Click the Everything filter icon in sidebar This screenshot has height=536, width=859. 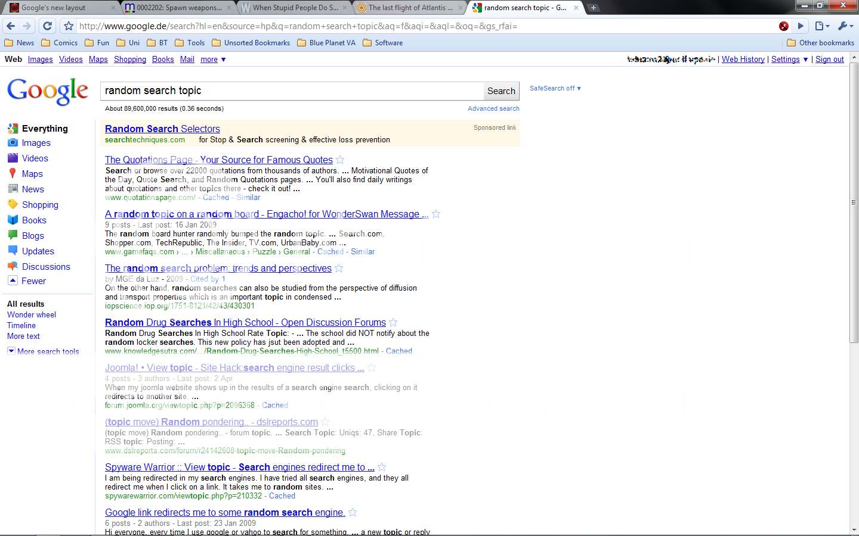(x=13, y=128)
